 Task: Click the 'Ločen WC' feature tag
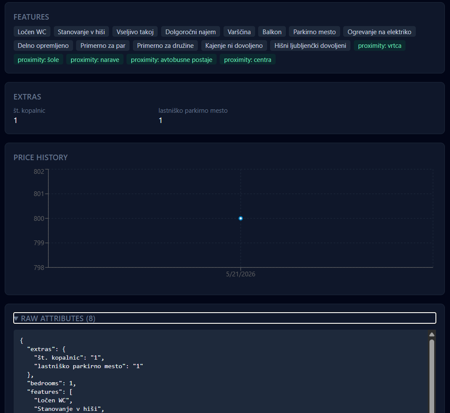click(32, 32)
